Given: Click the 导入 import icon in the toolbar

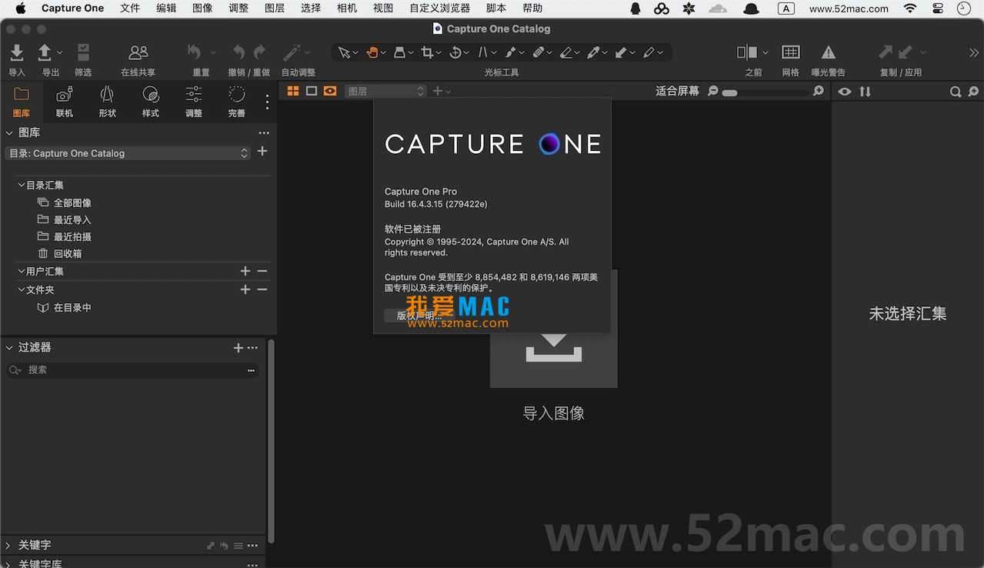Looking at the screenshot, I should pyautogui.click(x=16, y=54).
